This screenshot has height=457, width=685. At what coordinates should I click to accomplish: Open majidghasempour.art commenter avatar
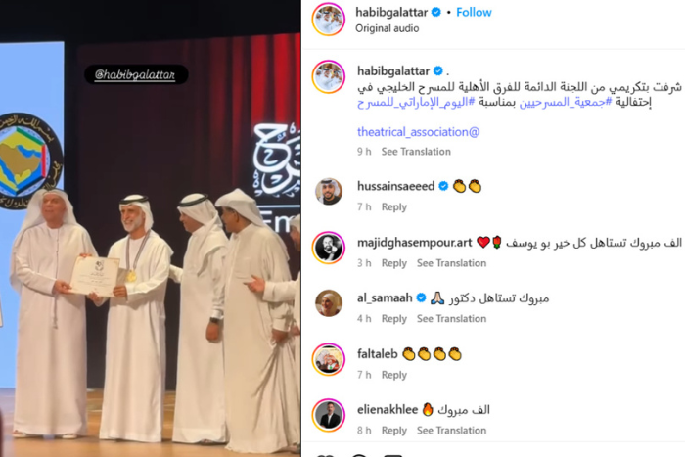tap(329, 248)
